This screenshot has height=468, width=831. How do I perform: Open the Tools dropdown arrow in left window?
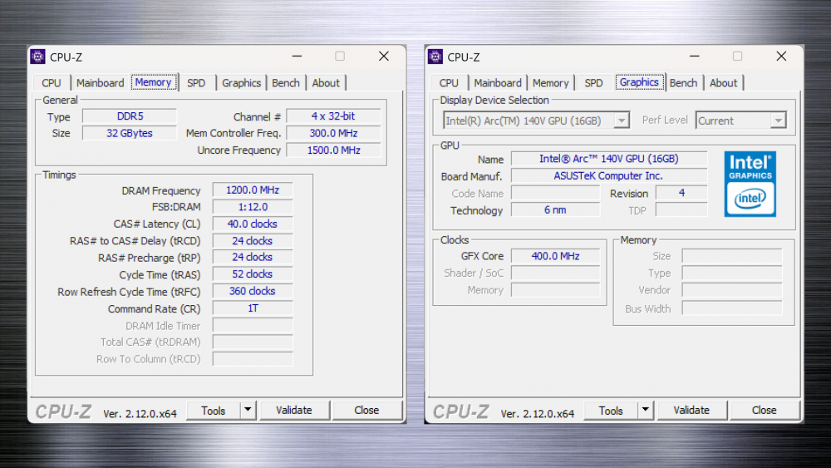coord(248,410)
